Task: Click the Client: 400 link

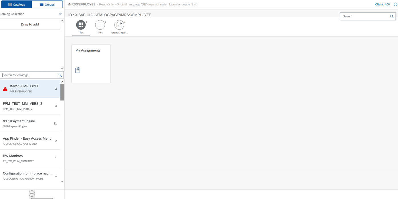Action: coord(382,5)
